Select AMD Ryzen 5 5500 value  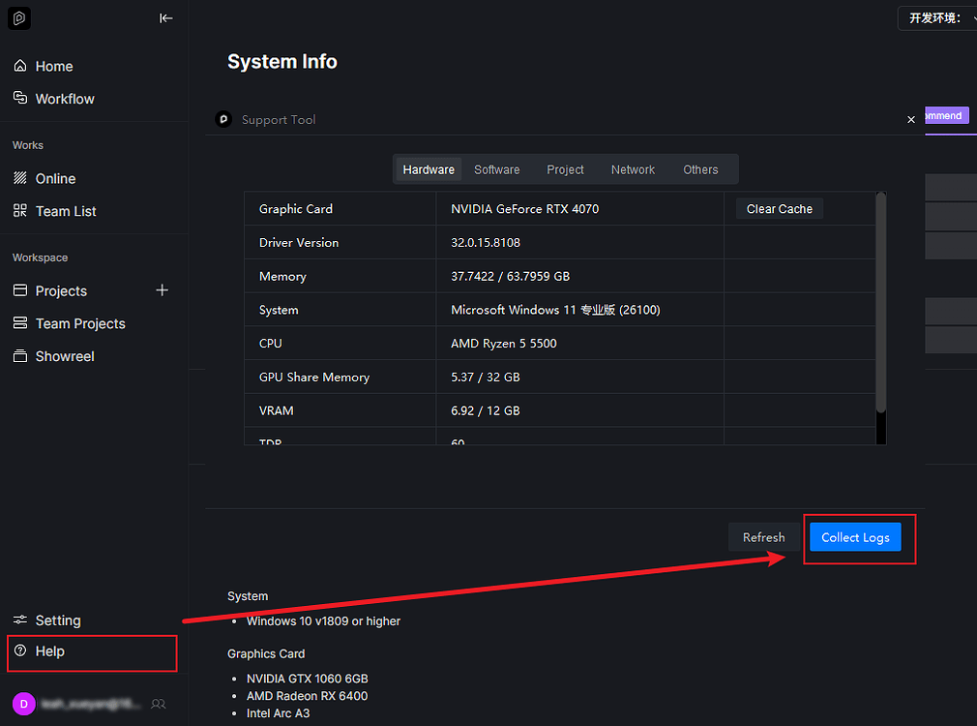pos(503,344)
